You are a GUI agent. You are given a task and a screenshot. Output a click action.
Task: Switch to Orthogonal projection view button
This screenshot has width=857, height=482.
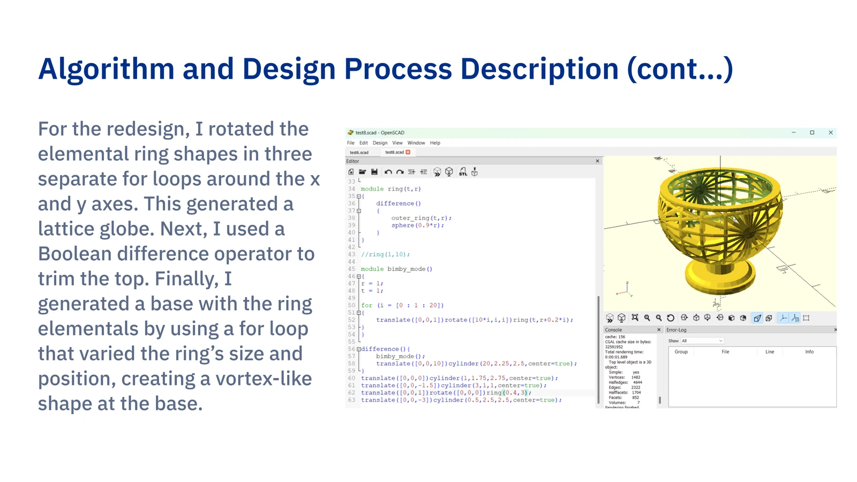(769, 318)
